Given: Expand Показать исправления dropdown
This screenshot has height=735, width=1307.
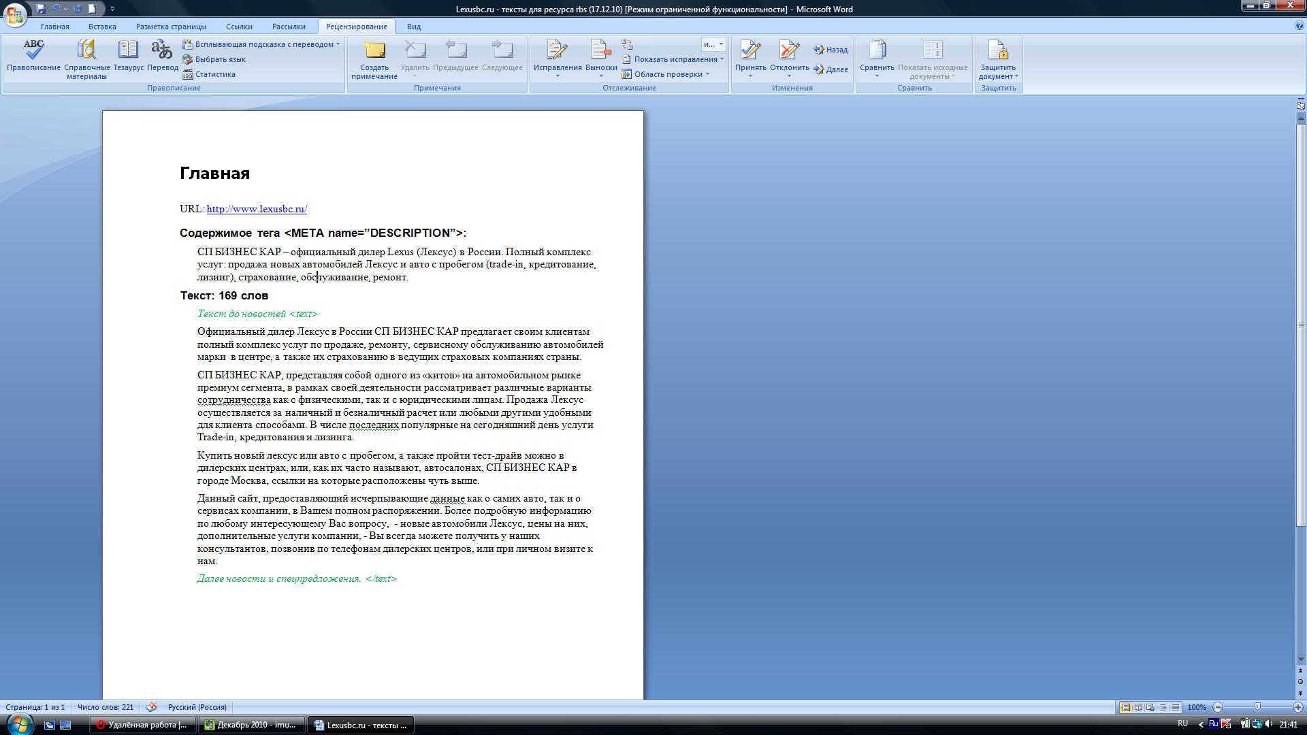Looking at the screenshot, I should (722, 59).
